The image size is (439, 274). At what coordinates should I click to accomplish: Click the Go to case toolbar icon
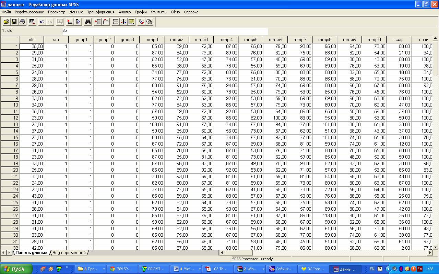[x=70, y=22]
